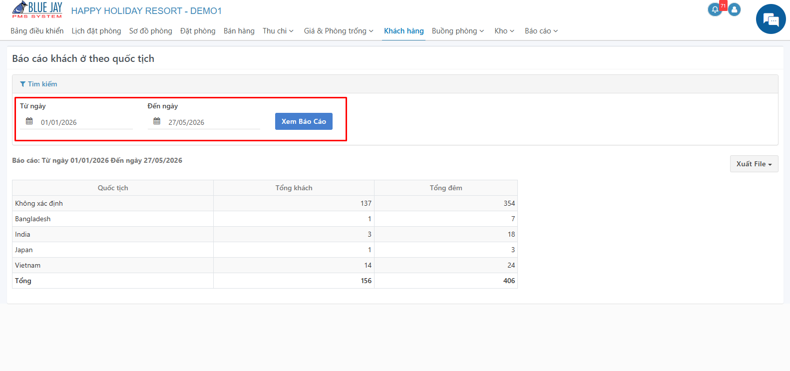Expand the Giá & Phòng trống dropdown menu
The height and width of the screenshot is (371, 790).
(339, 31)
